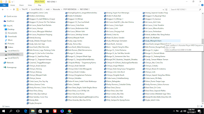Screen dimensions: 204x114
Task: Open the Music folder in sidebar
Action: click(9, 40)
